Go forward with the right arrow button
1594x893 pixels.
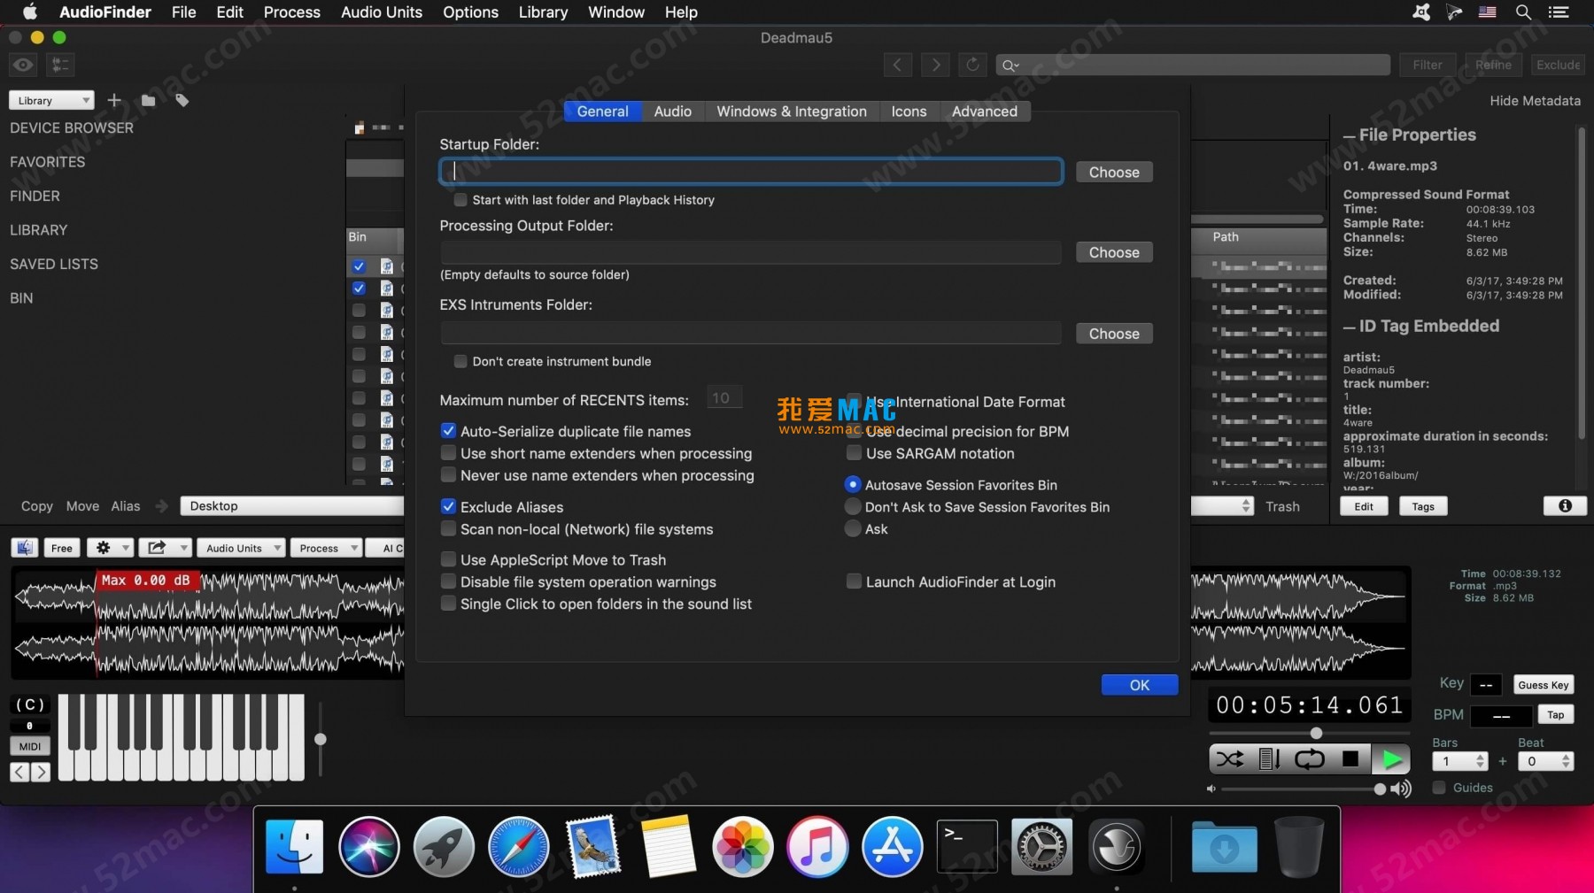[x=935, y=65]
